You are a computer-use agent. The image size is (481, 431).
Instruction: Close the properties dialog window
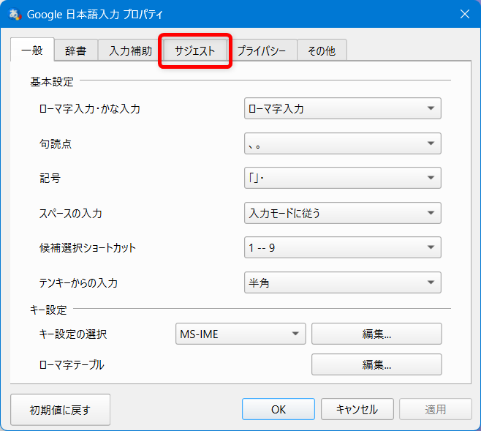click(465, 14)
